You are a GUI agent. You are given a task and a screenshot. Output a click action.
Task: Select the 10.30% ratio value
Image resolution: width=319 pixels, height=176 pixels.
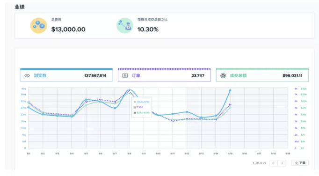pyautogui.click(x=148, y=29)
